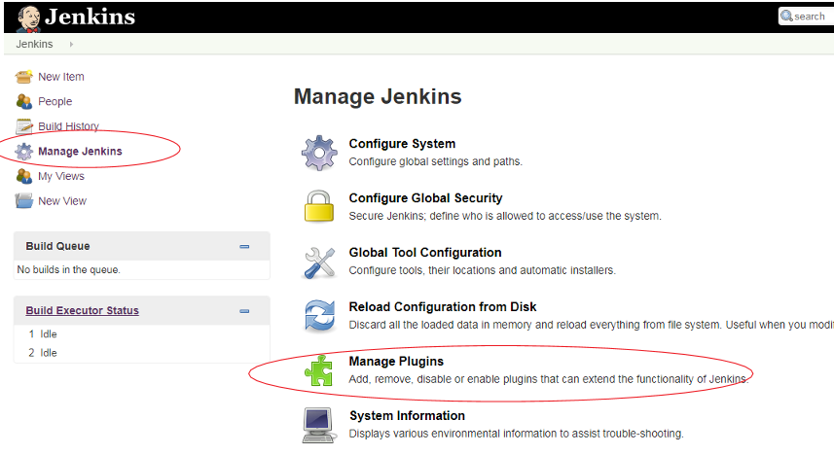This screenshot has width=834, height=455.
Task: Open the My Views link
Action: pos(61,176)
